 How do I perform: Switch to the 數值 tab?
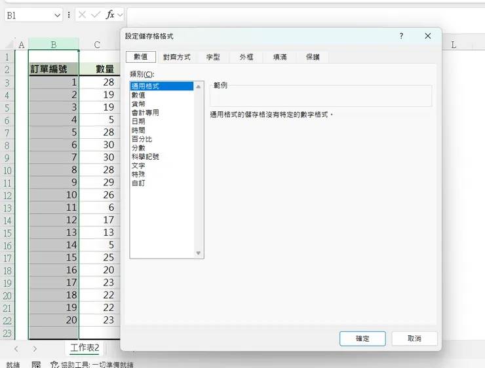click(141, 57)
